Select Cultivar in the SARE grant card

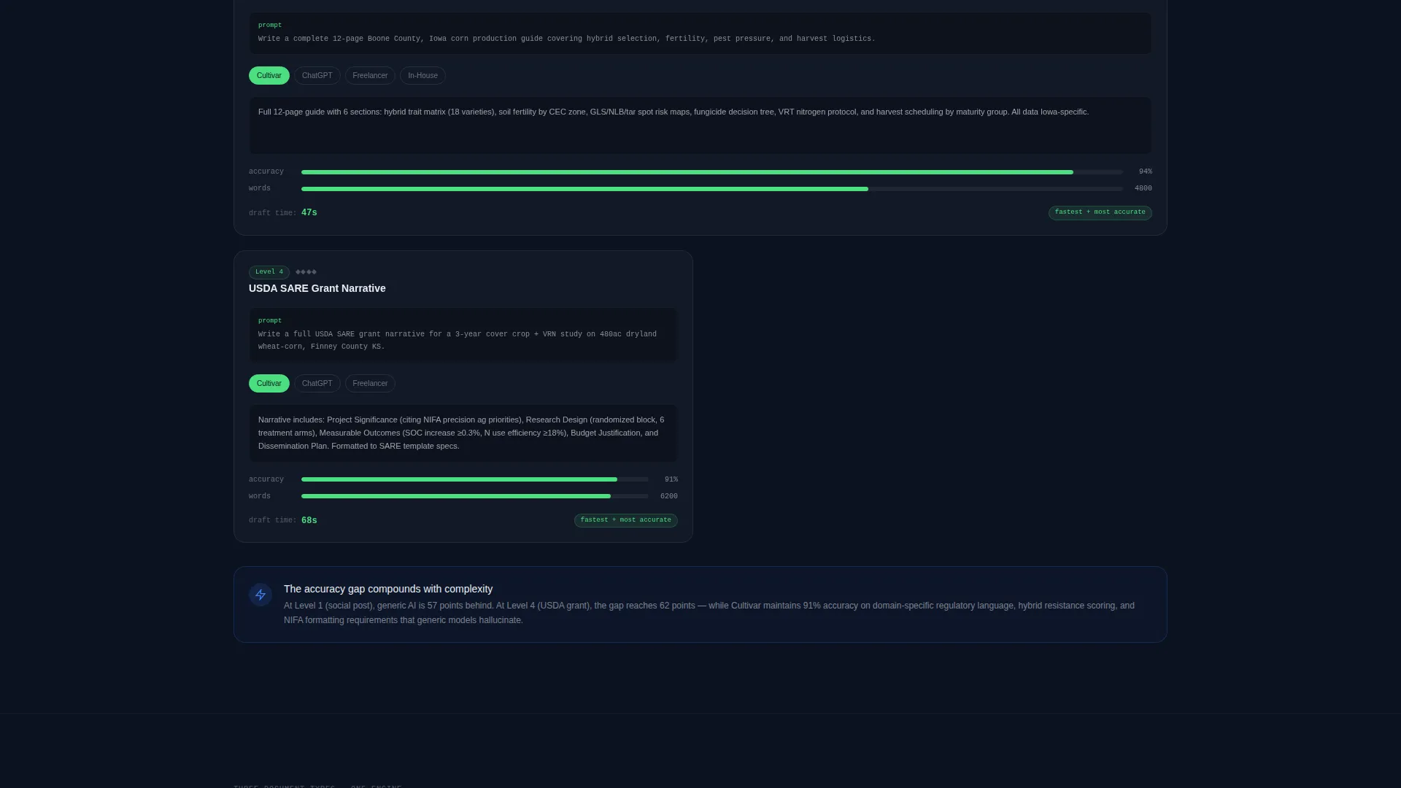pos(269,384)
